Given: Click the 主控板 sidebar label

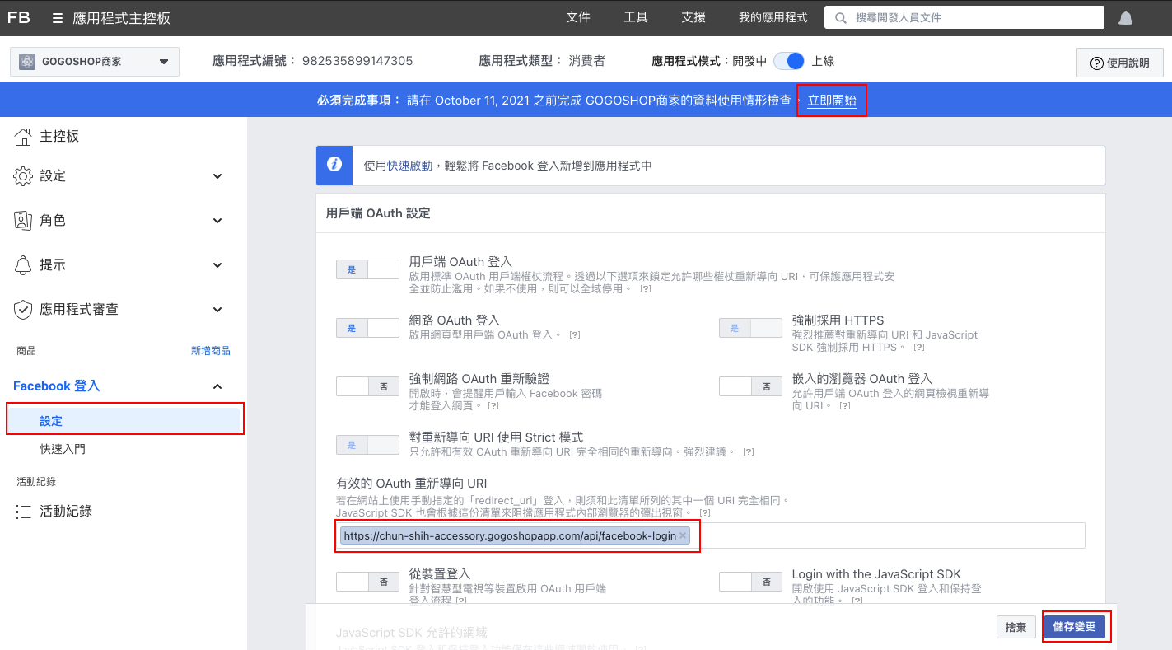Looking at the screenshot, I should point(59,137).
